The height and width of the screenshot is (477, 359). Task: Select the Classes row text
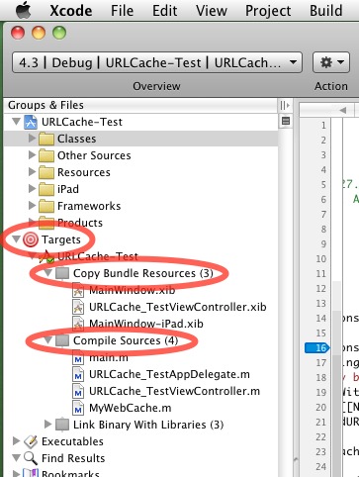[x=77, y=139]
